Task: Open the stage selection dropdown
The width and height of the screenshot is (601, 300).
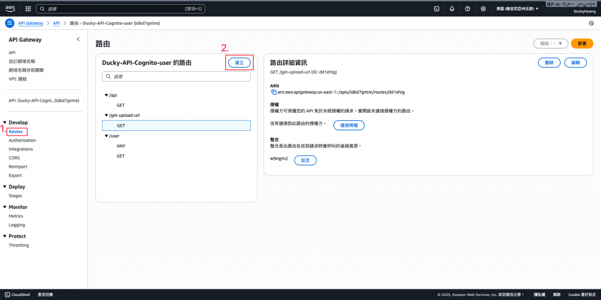Action: [x=551, y=43]
